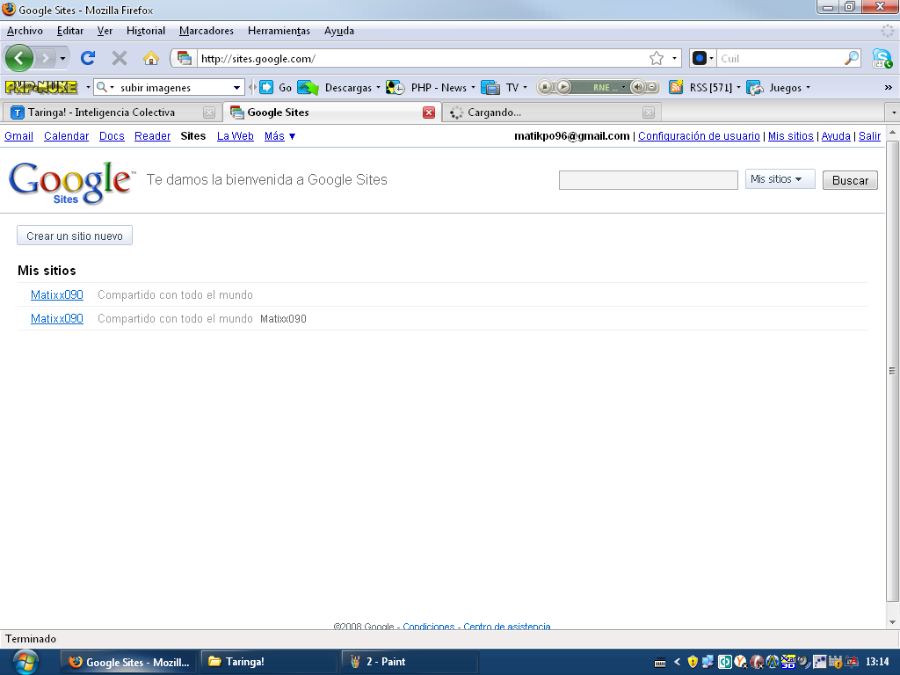Click the stop loading X icon
This screenshot has height=675, width=900.
pyautogui.click(x=120, y=58)
